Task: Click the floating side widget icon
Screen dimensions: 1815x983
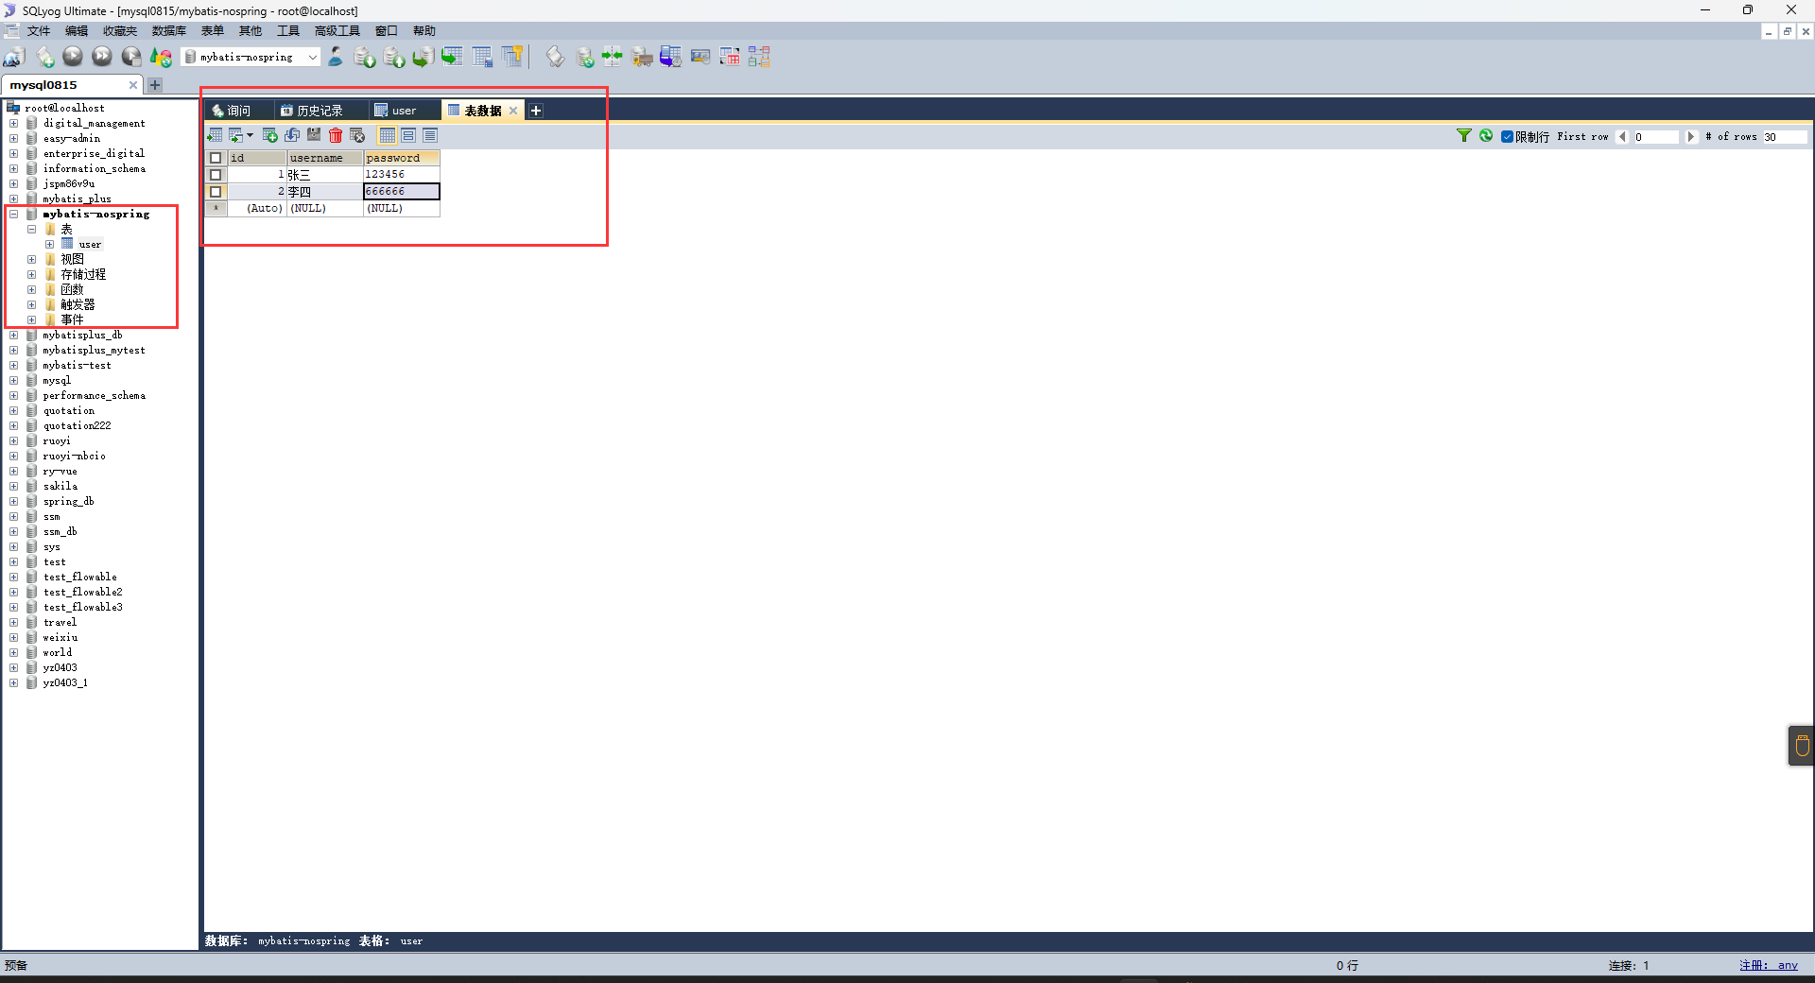Action: [1802, 745]
